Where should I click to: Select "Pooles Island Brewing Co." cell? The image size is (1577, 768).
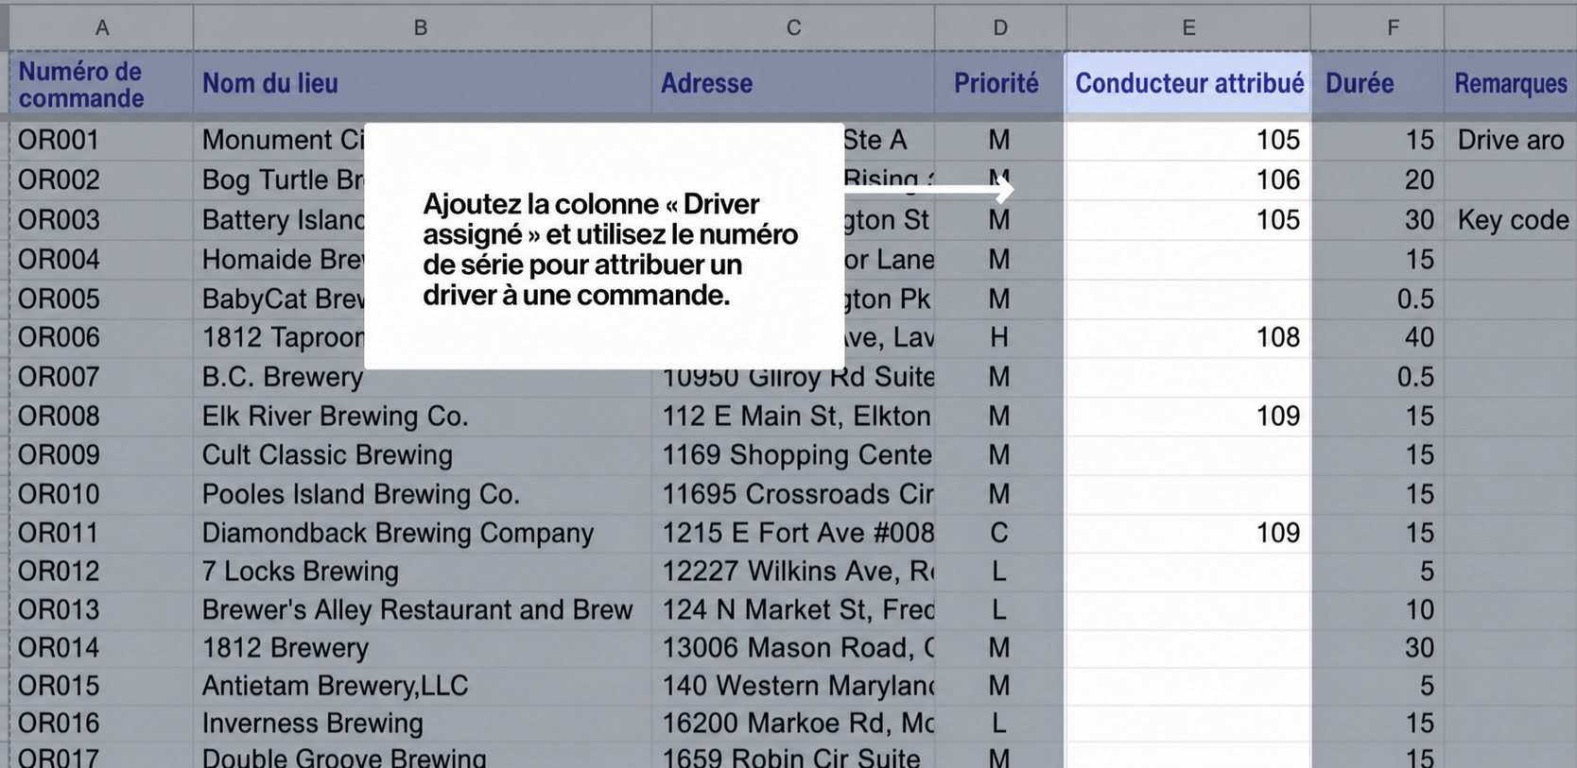coord(423,494)
